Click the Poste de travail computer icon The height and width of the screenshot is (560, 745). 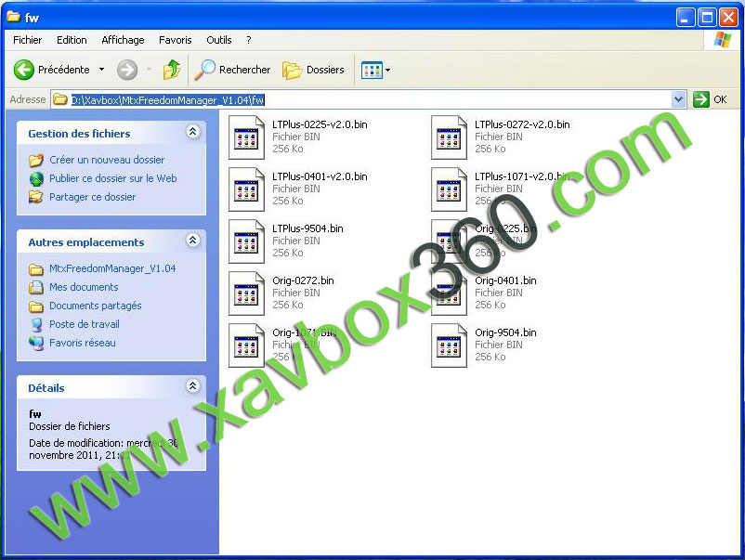point(36,325)
